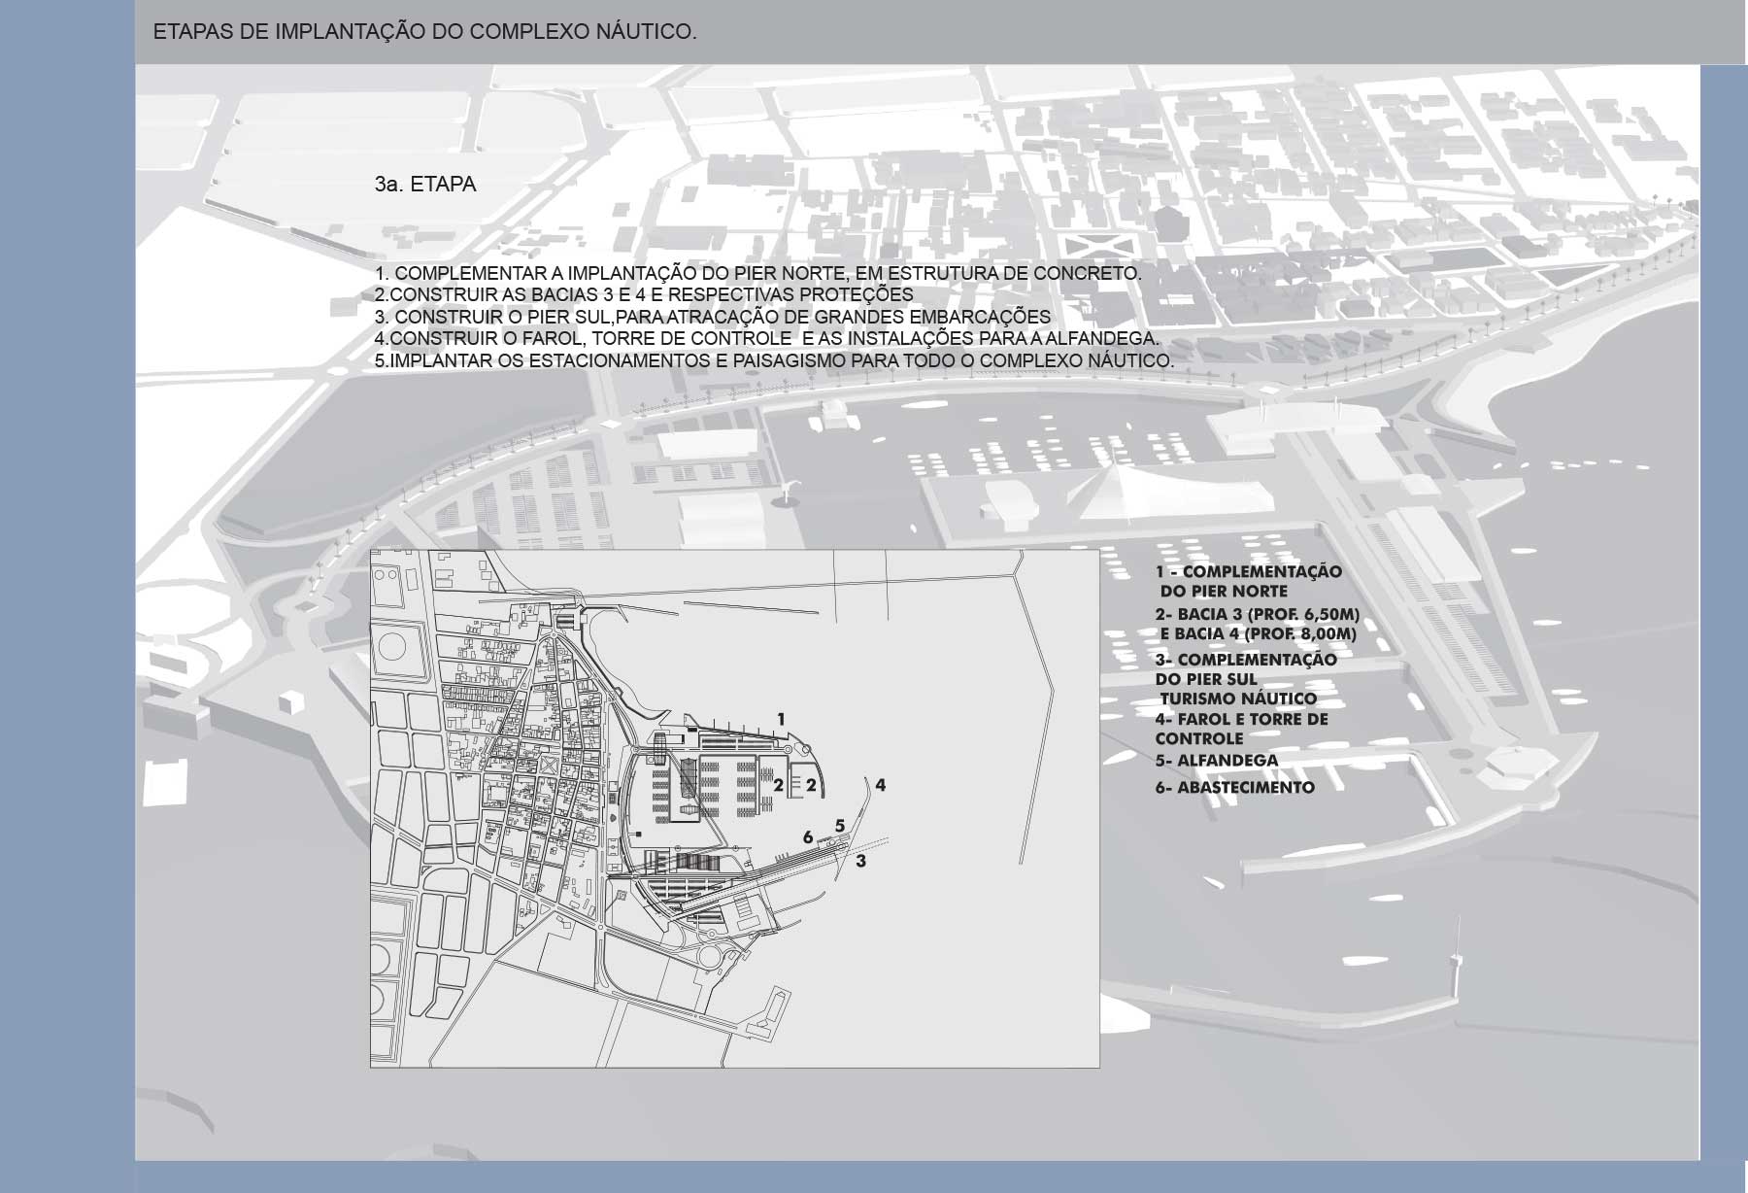Click line '4.CONSTRUIR O FAROL, TORRE DE CONTROLE'

tap(767, 339)
